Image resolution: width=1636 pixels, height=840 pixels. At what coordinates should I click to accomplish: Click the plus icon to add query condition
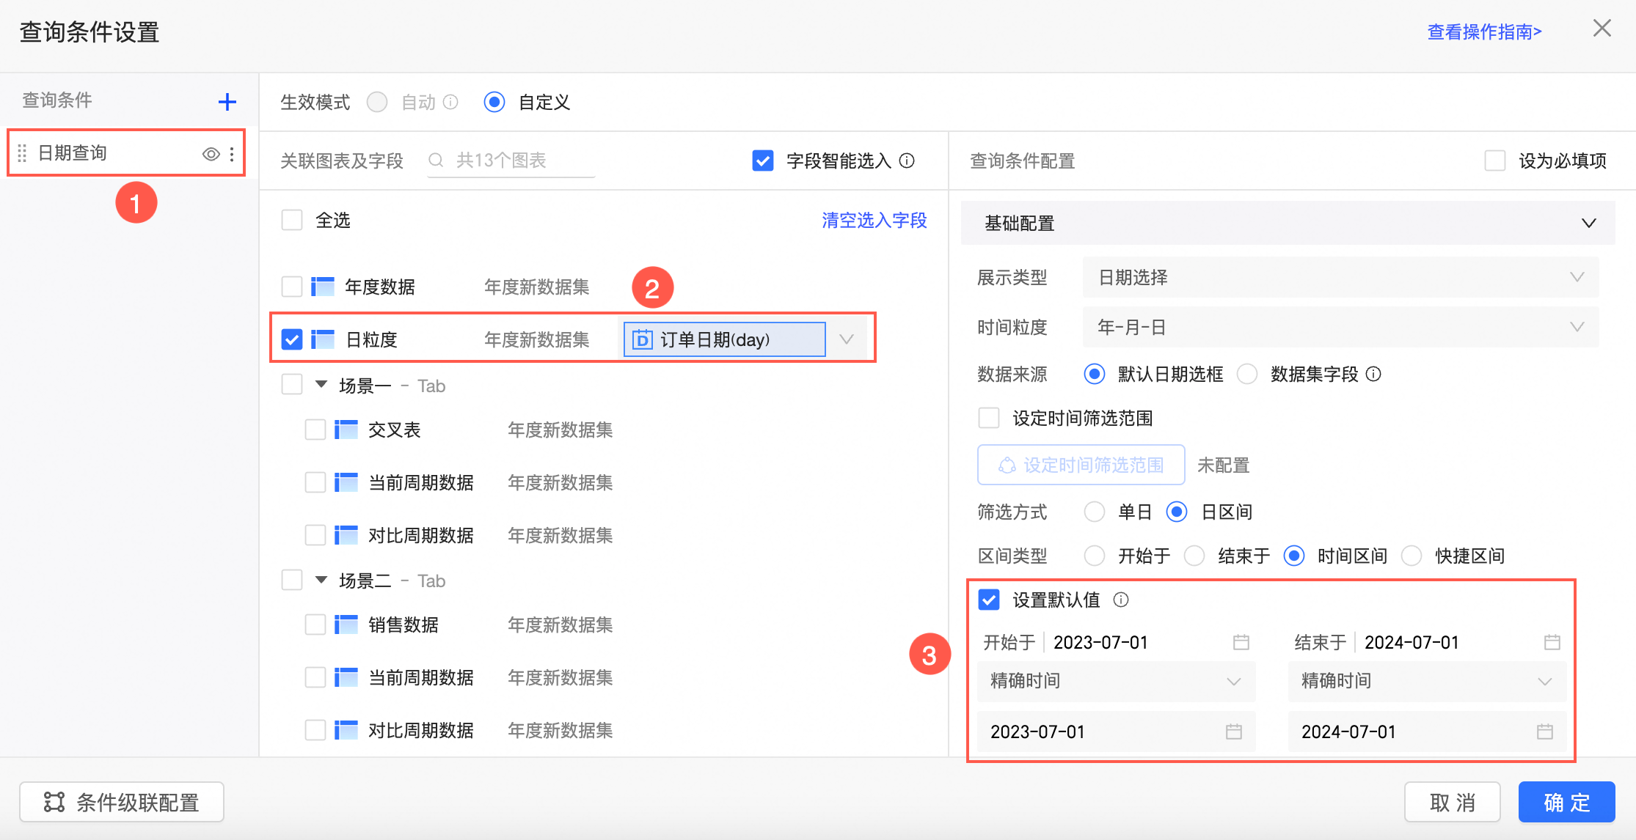[227, 102]
